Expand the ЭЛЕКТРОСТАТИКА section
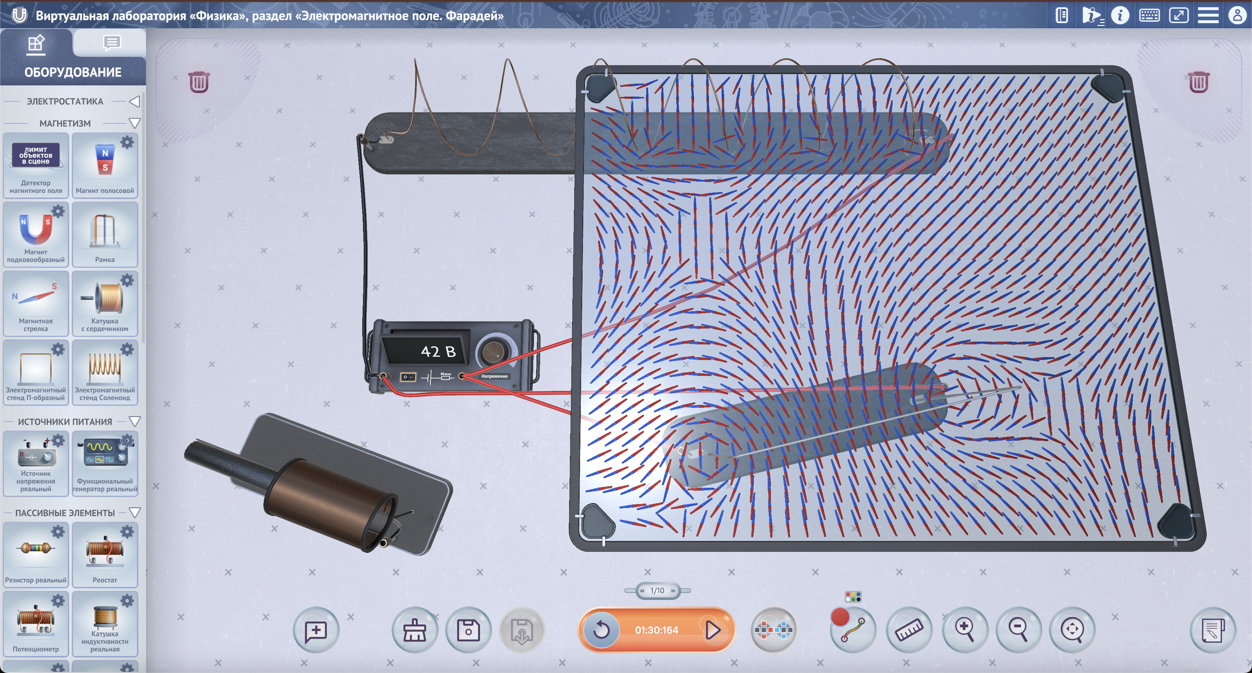The height and width of the screenshot is (673, 1252). click(x=135, y=101)
